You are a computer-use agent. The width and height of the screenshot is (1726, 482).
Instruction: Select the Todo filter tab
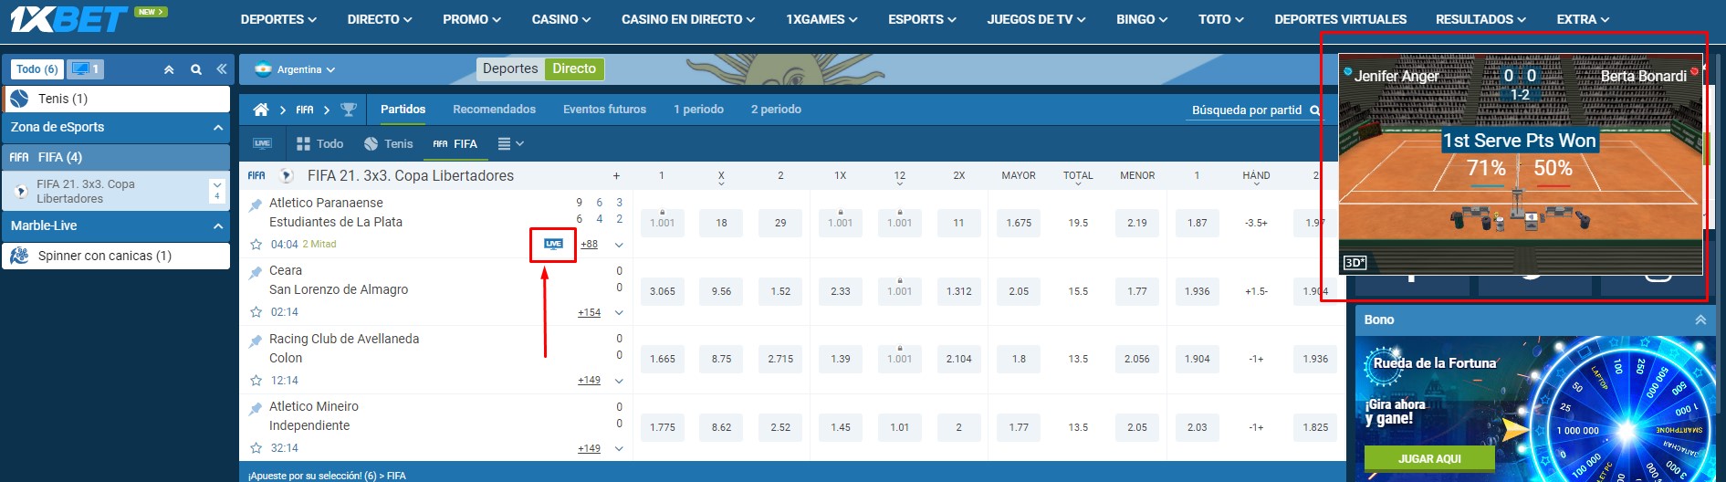point(320,143)
